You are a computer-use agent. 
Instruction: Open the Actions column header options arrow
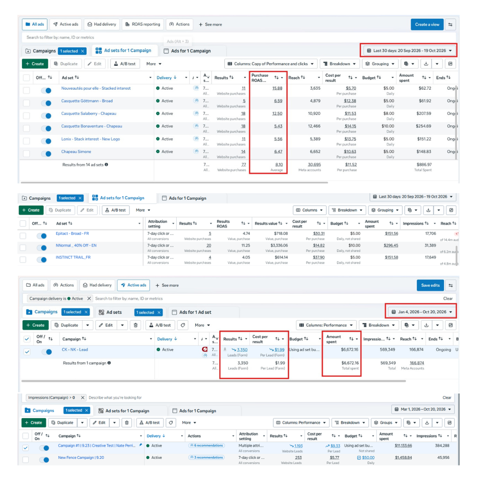pos(233,436)
